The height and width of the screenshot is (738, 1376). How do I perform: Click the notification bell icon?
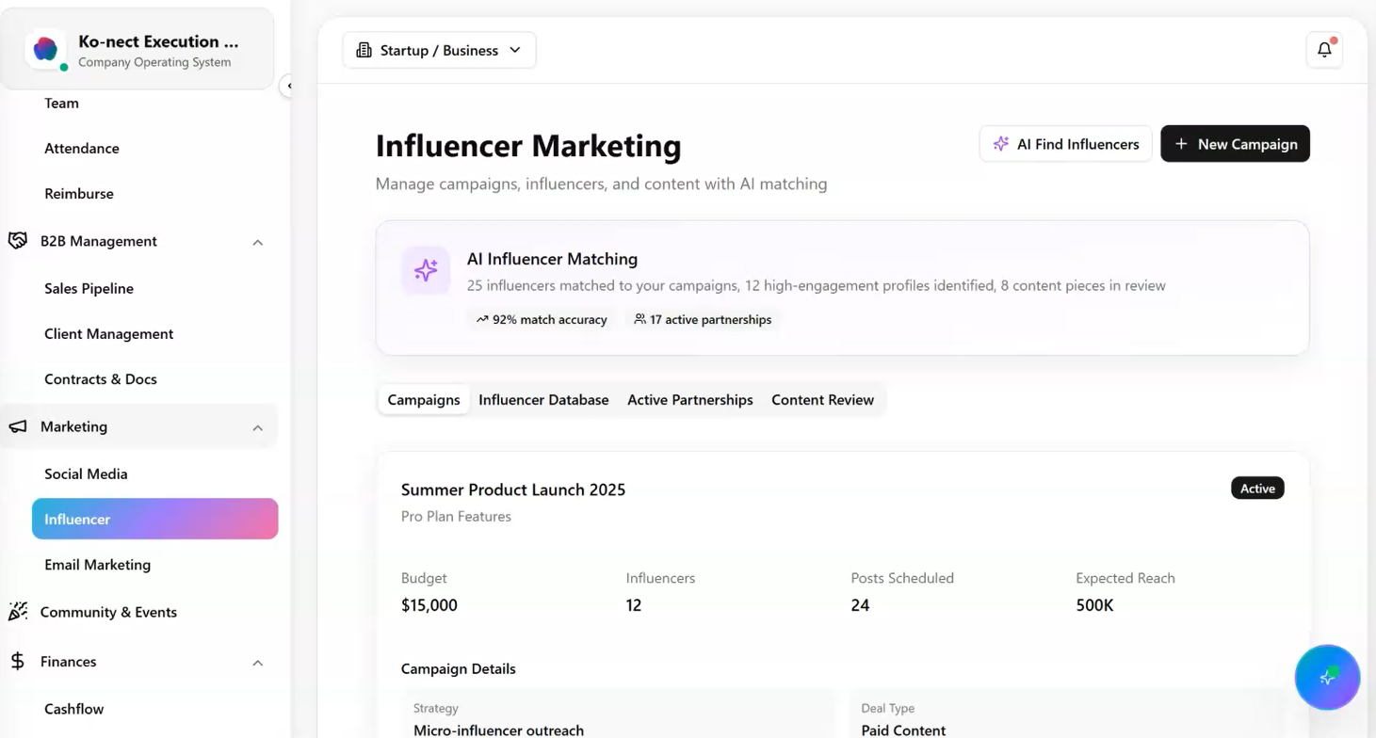coord(1324,50)
